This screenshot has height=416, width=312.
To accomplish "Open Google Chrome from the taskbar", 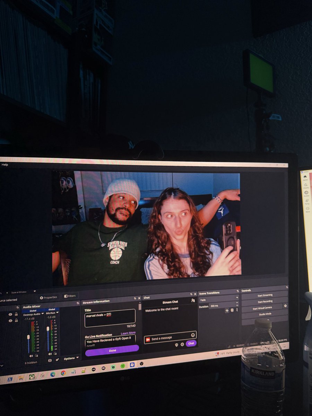I will [63, 373].
